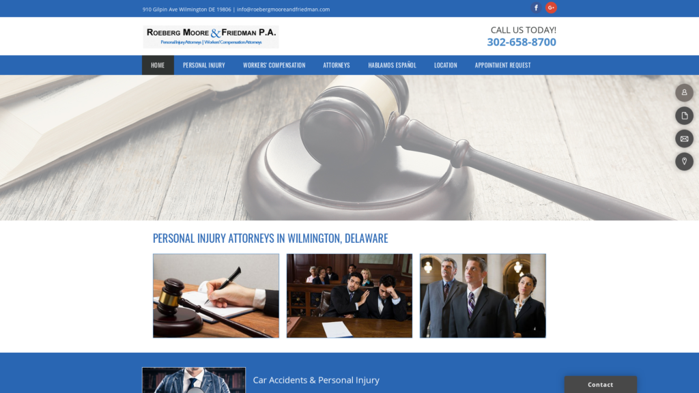The width and height of the screenshot is (699, 393).
Task: Open the Appointment Request page
Action: 502,65
